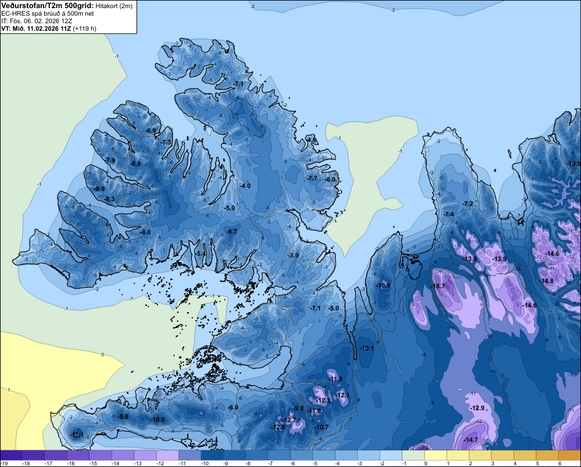Click the '0' legend scale label
The image size is (581, 467).
tap(426, 464)
